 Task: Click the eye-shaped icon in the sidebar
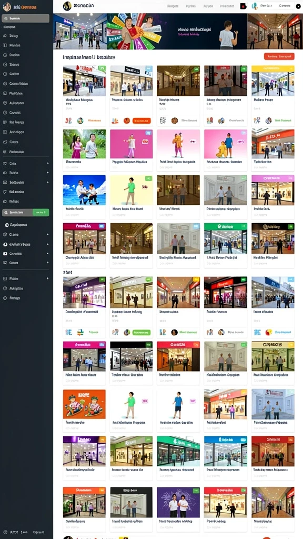pyautogui.click(x=5, y=173)
